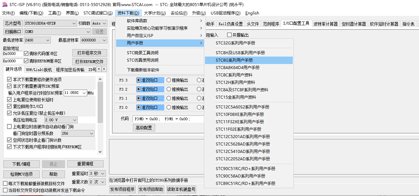Toggle 本次下载需要修改硬件选项 checkbox
Image resolution: width=419 pixels, height=196 pixels.
click(x=9, y=80)
